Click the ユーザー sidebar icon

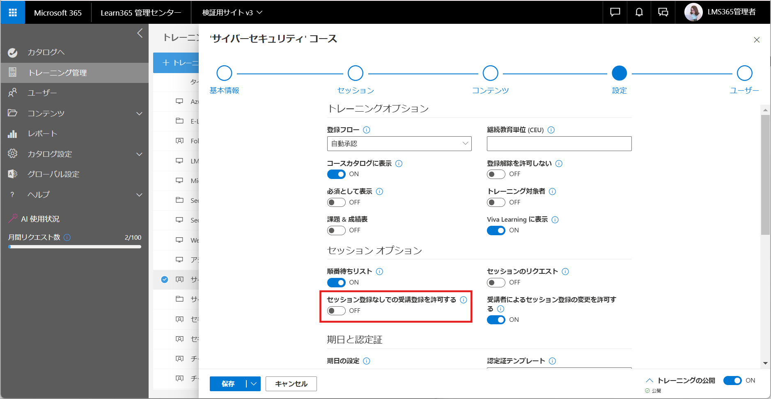coord(13,93)
